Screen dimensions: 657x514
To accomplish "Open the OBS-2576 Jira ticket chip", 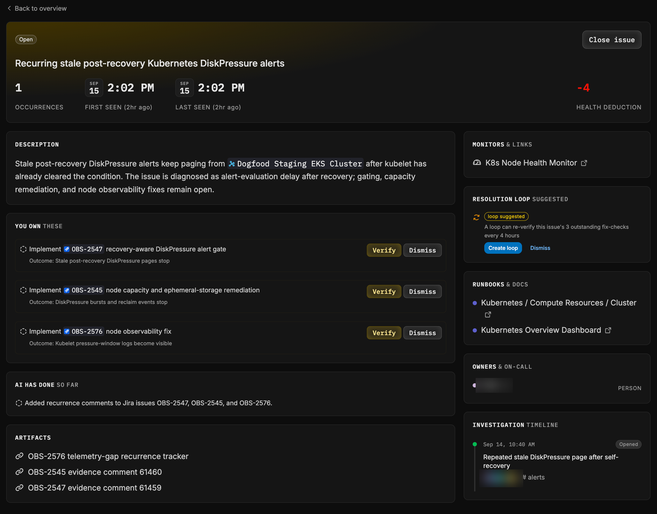I will tap(84, 331).
